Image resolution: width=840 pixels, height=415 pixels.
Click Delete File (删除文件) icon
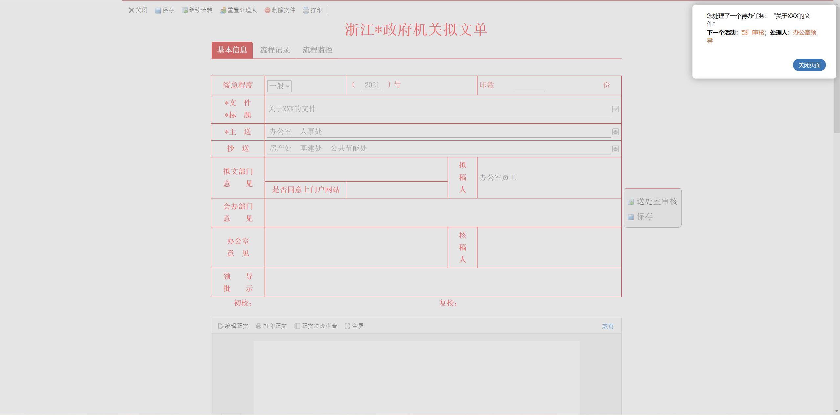268,10
